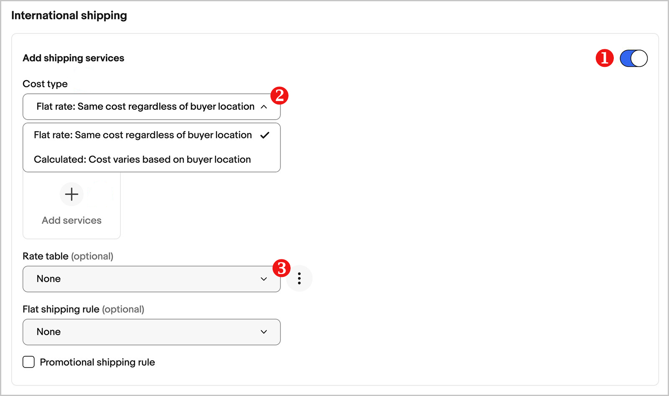The height and width of the screenshot is (396, 669).
Task: Check the Promotional shipping rule checkbox
Action: [x=28, y=362]
